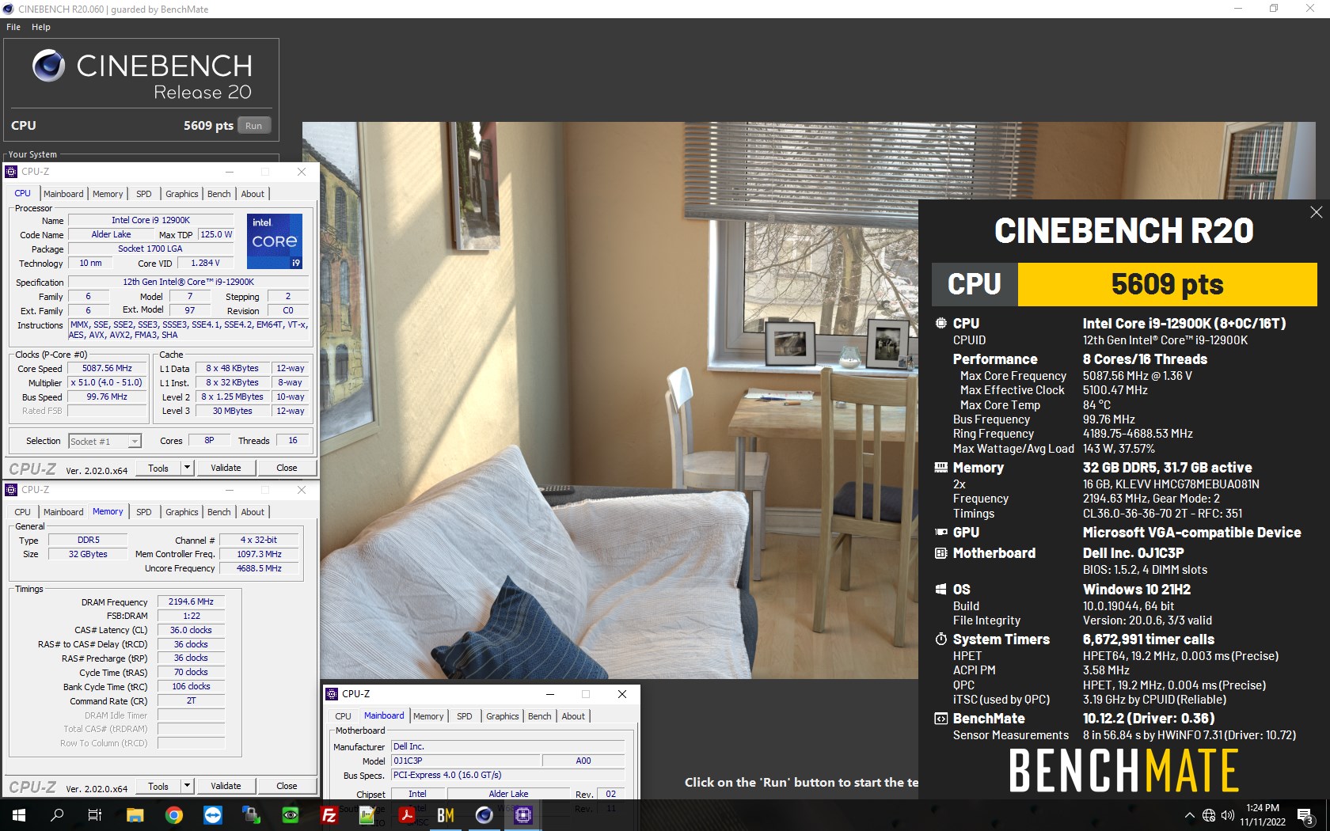Minimize the bottom mainboard CPU-Z window
1330x831 pixels.
[x=549, y=694]
